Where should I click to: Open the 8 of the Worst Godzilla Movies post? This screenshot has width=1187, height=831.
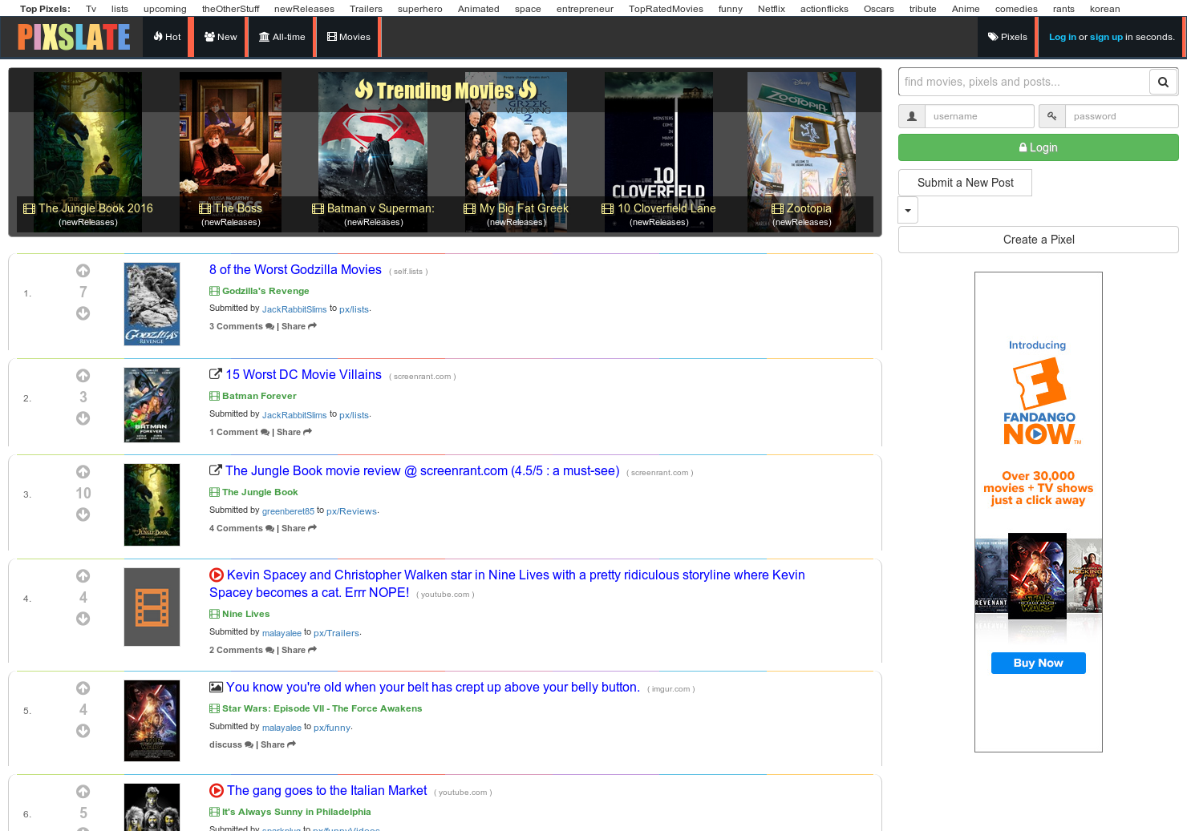(295, 270)
